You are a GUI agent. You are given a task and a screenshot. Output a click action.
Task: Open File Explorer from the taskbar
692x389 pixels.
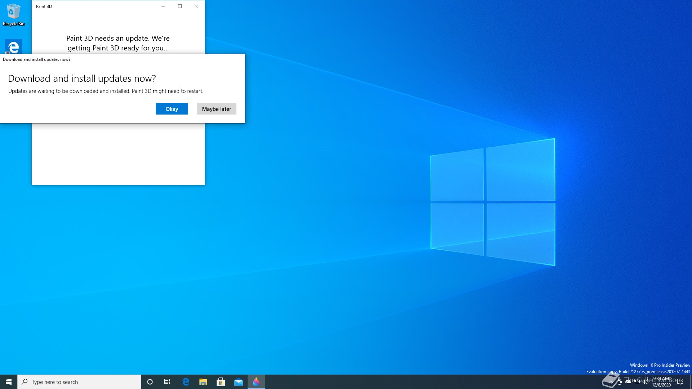coord(203,382)
